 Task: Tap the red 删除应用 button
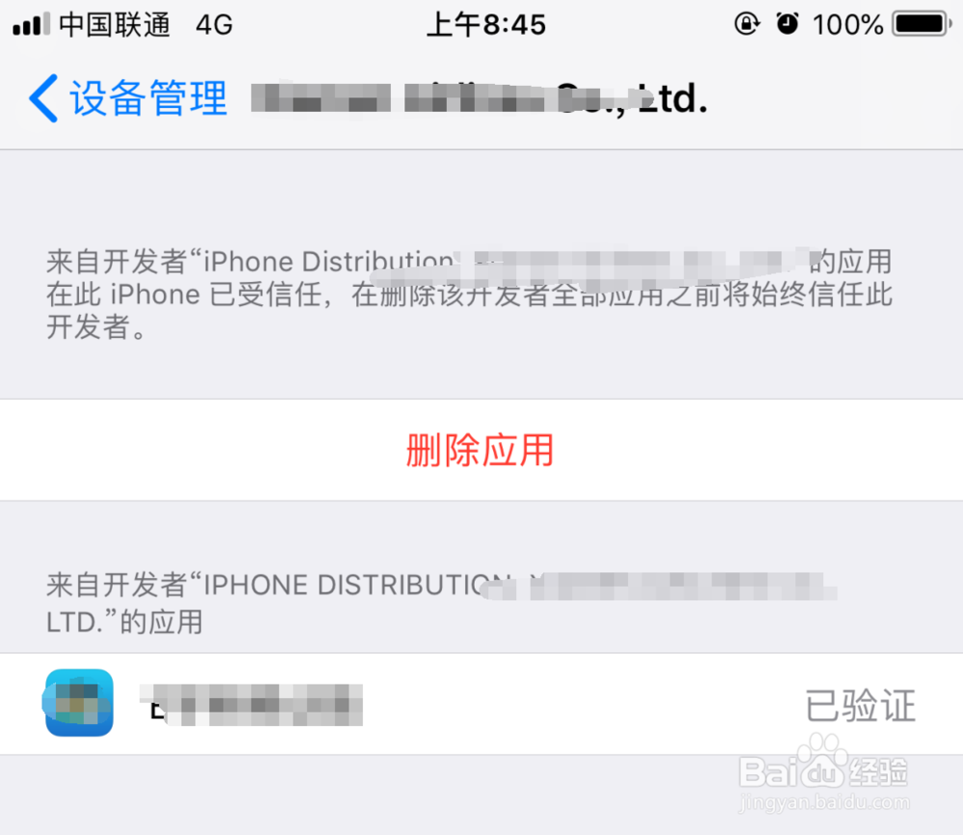coord(481,451)
